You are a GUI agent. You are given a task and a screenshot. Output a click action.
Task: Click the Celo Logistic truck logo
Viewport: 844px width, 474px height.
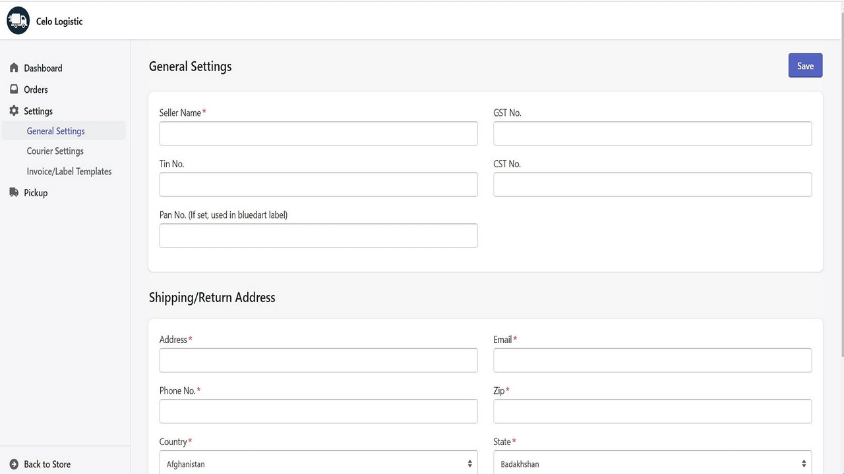(18, 20)
